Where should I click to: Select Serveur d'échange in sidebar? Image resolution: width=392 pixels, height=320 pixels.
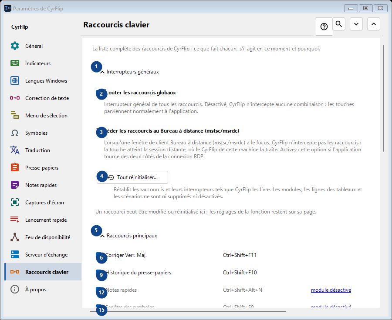click(43, 255)
